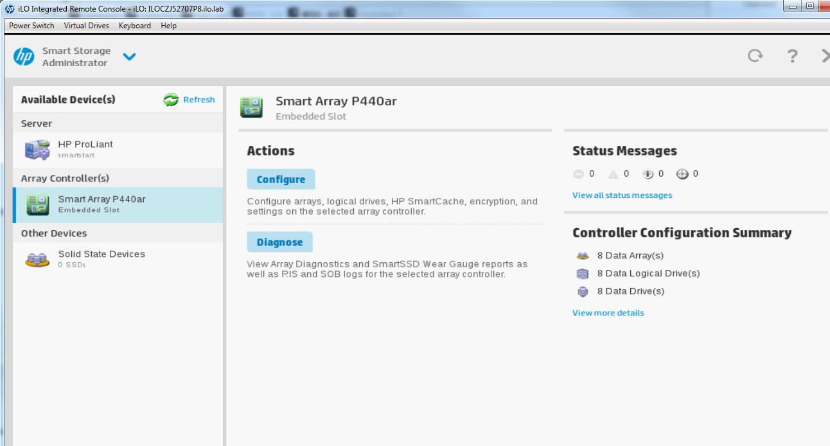Follow the View more details link
Screen dimensions: 830x446
click(x=608, y=313)
